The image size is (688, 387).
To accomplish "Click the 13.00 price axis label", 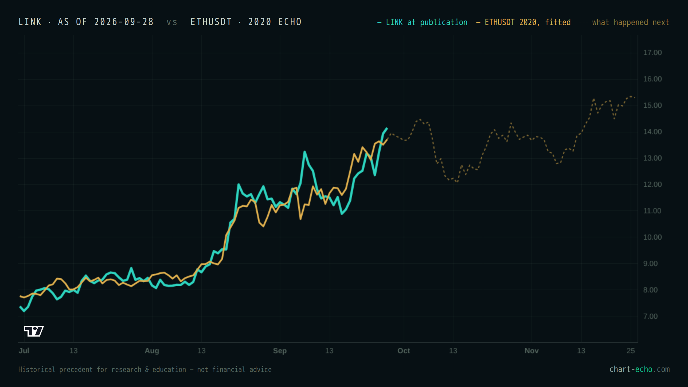I will click(652, 158).
